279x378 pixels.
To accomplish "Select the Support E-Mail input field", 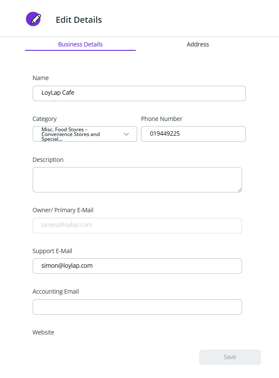I will [137, 266].
